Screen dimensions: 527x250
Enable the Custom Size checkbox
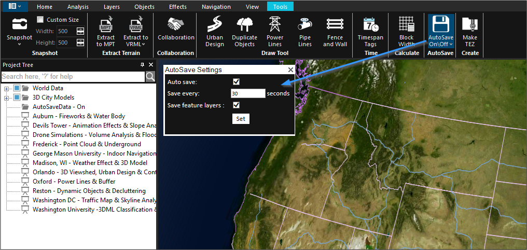click(40, 20)
